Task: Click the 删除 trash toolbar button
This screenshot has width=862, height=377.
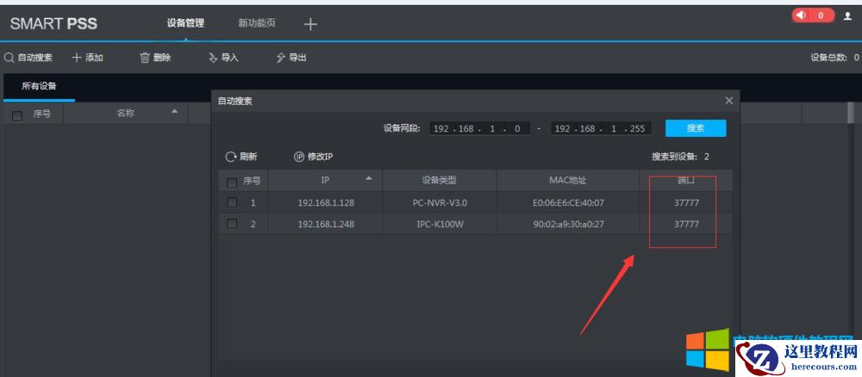Action: (155, 58)
